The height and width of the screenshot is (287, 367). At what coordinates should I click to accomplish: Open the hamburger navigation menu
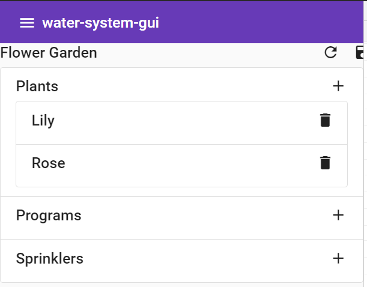click(26, 23)
